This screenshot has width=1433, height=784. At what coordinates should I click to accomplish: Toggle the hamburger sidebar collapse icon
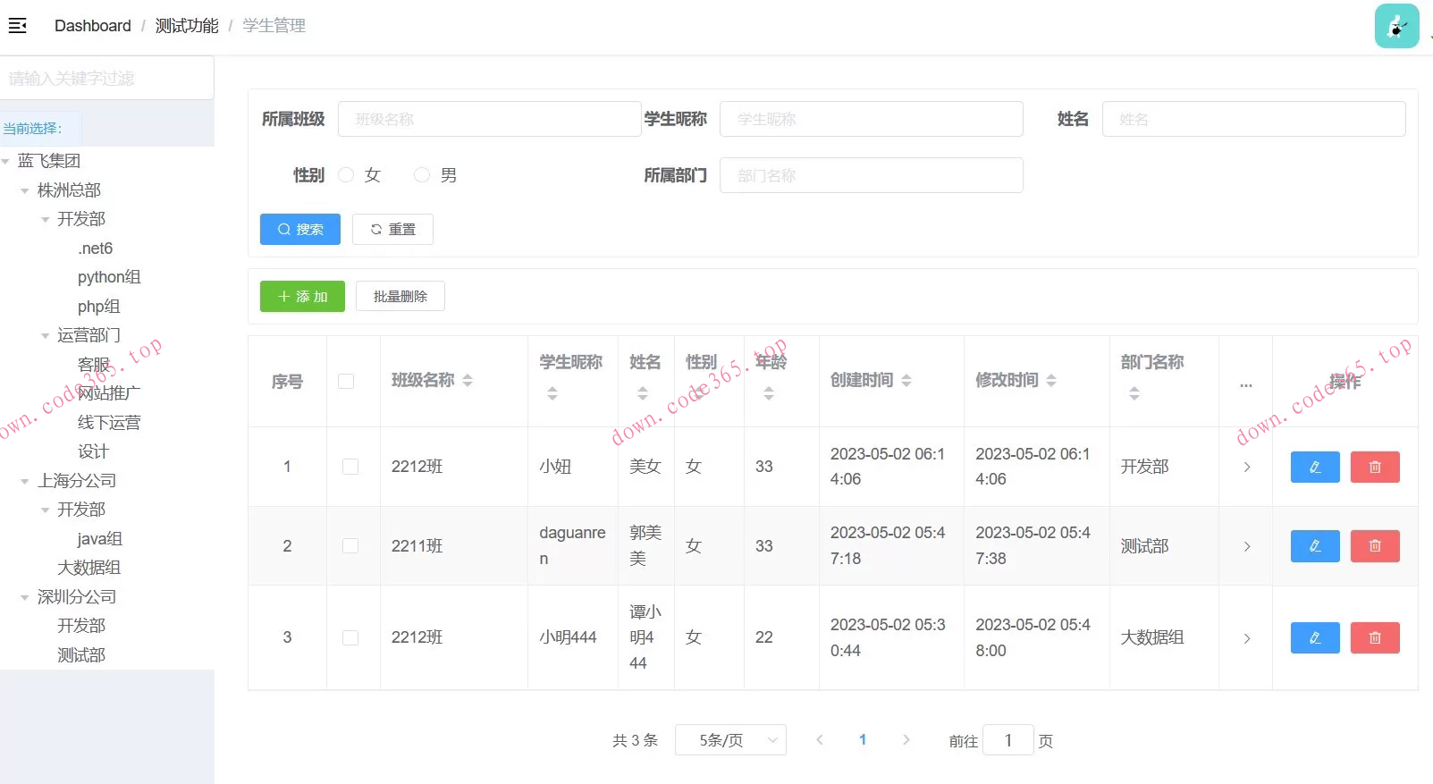click(x=18, y=26)
